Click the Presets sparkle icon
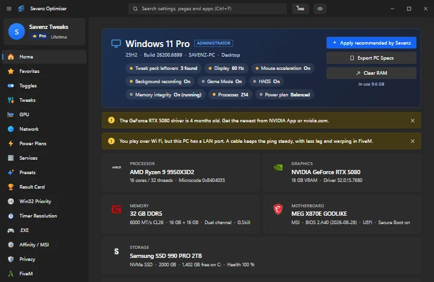Viewport: 434px width, 282px height. click(11, 172)
